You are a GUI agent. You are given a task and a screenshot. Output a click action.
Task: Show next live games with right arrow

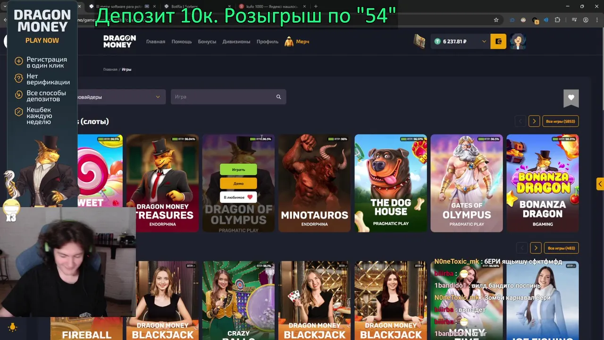click(x=536, y=248)
